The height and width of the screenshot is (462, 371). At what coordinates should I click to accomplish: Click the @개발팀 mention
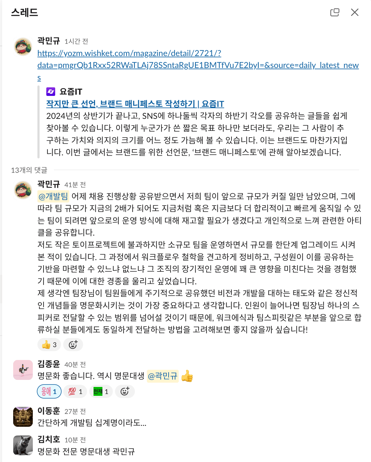(x=53, y=196)
